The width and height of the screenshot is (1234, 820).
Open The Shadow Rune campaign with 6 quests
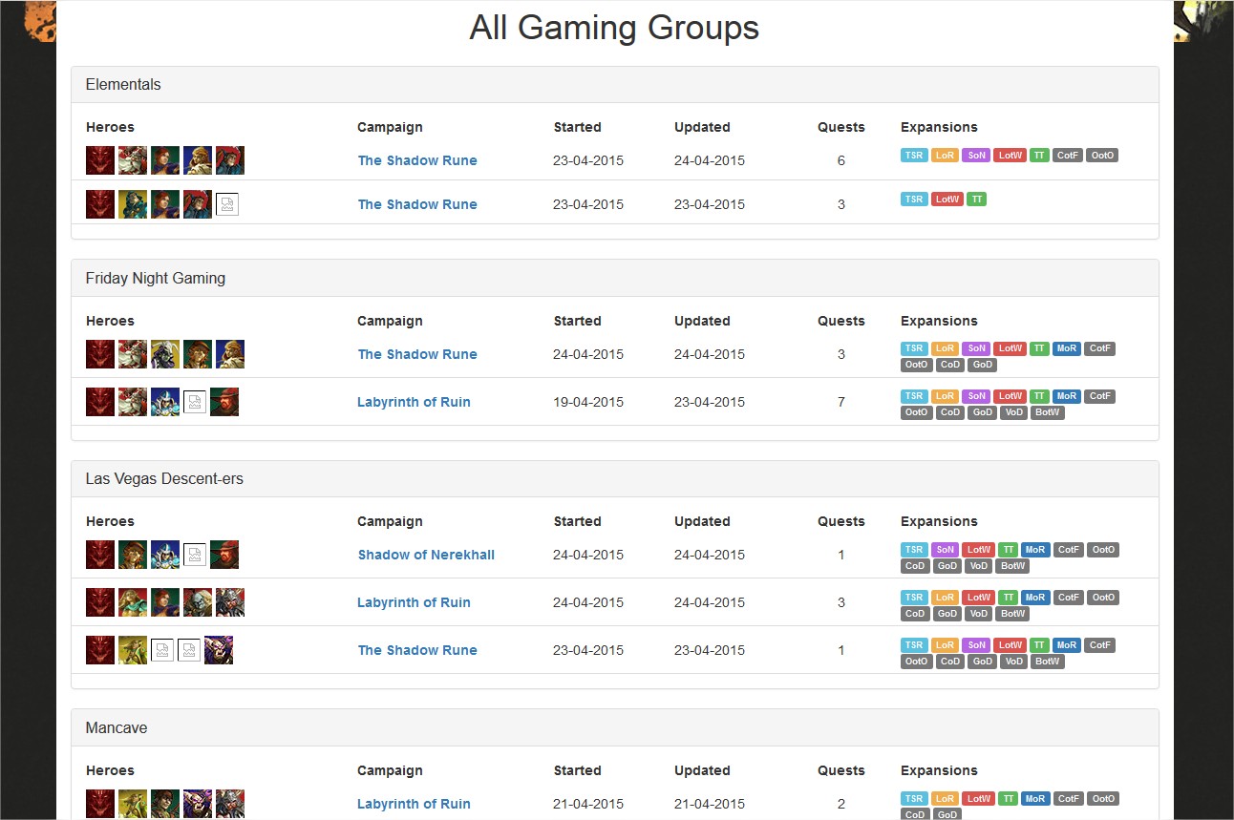(x=417, y=160)
